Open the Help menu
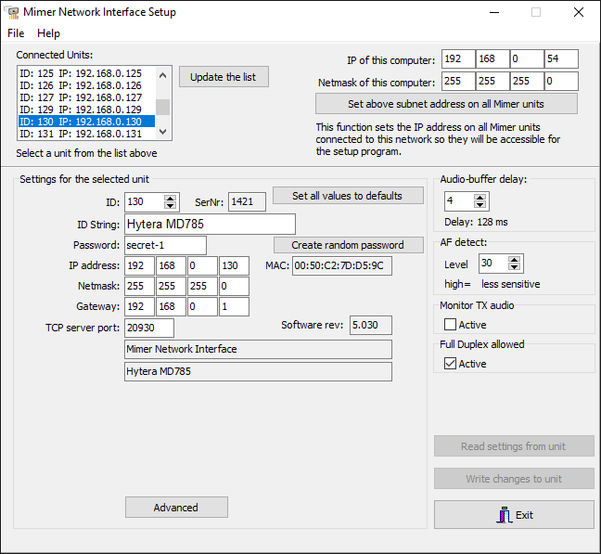This screenshot has width=601, height=554. click(x=48, y=33)
